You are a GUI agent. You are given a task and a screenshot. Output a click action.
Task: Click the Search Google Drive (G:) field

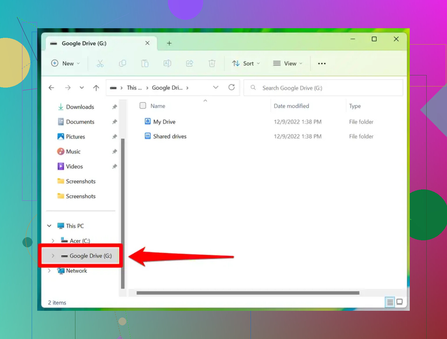323,88
